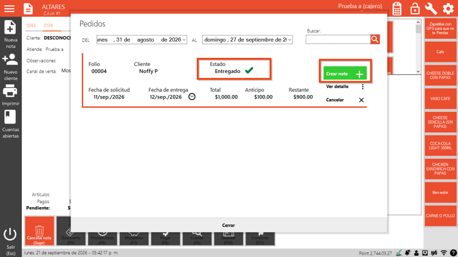Click the Anticipo value $100.00
This screenshot has height=257, width=458.
tap(263, 97)
